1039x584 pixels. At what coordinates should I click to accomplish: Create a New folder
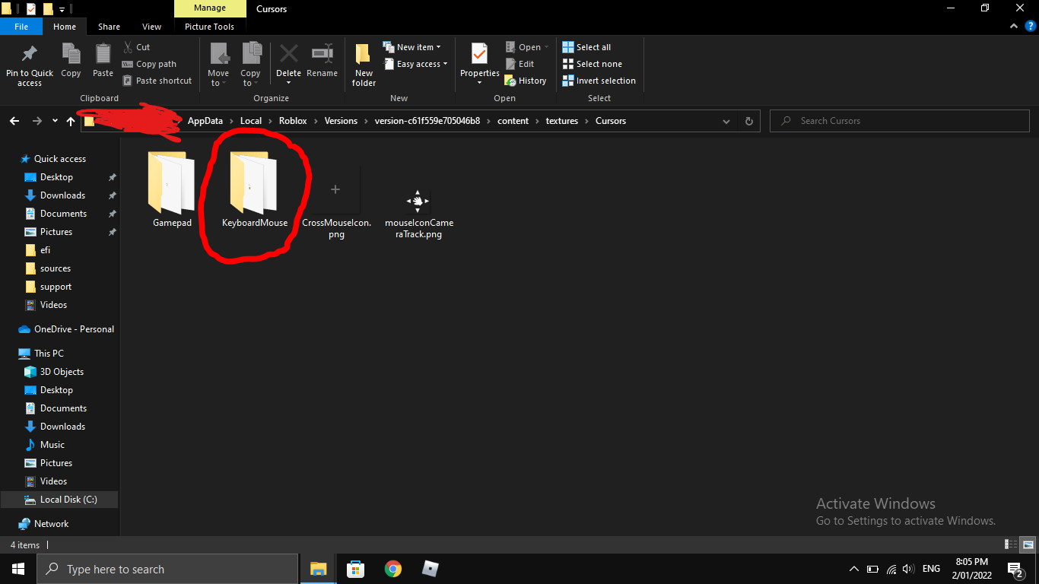[x=364, y=65]
